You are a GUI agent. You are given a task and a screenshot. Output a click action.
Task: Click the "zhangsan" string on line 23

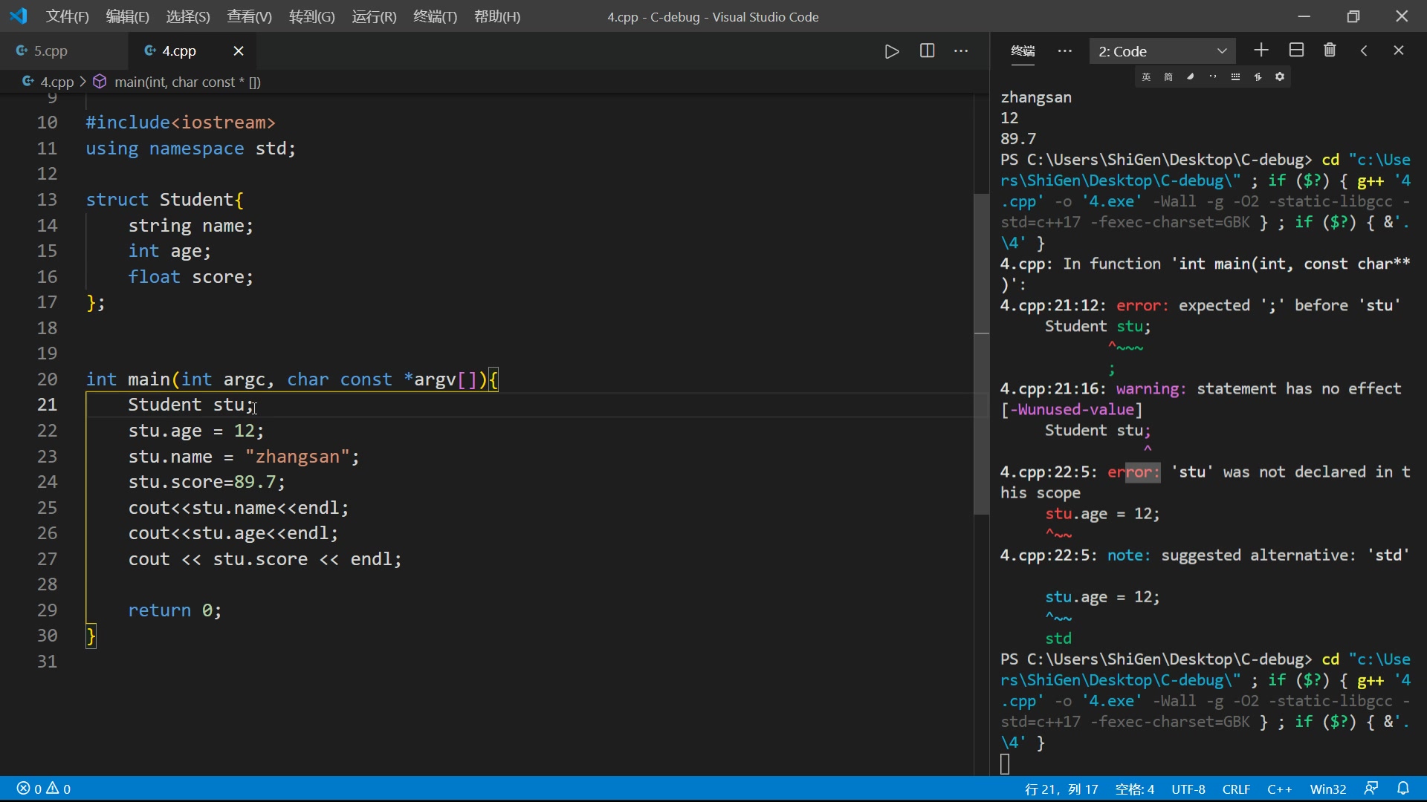coord(297,457)
